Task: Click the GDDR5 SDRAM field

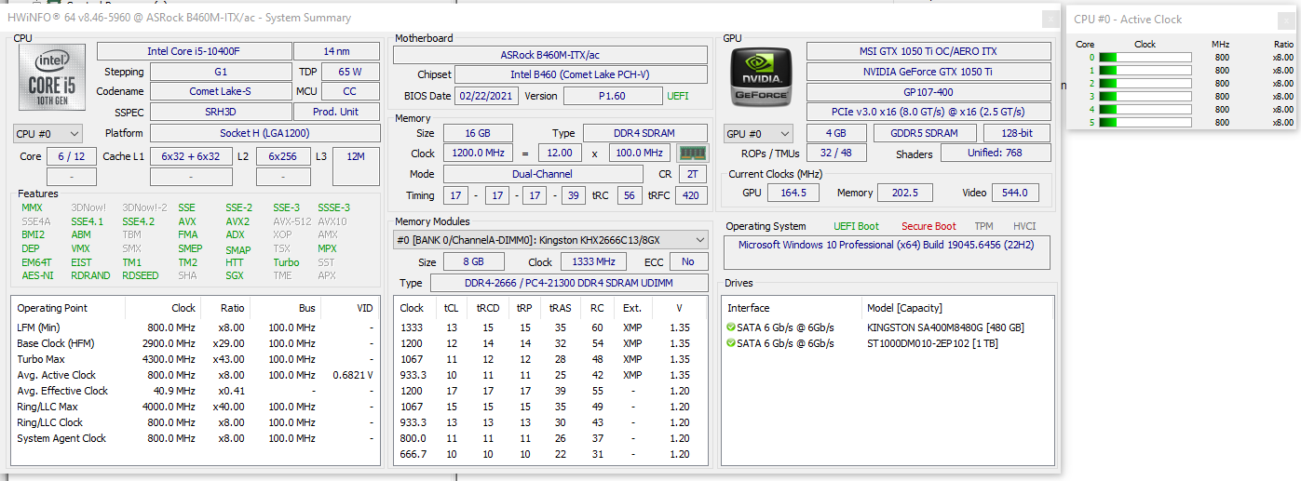Action: [x=927, y=133]
